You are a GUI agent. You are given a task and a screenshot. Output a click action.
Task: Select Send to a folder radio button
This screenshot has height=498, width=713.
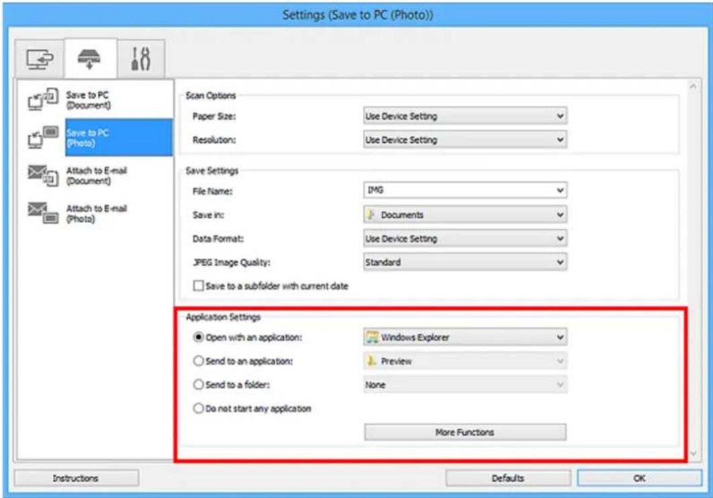[x=198, y=385]
